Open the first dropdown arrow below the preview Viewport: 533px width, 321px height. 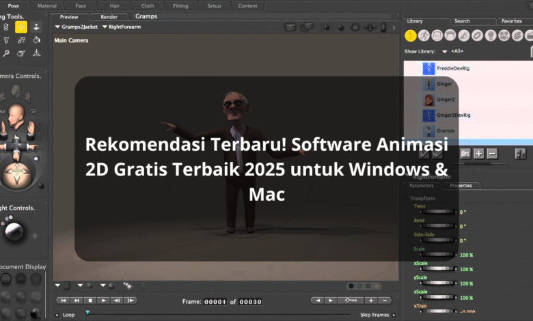(x=57, y=285)
